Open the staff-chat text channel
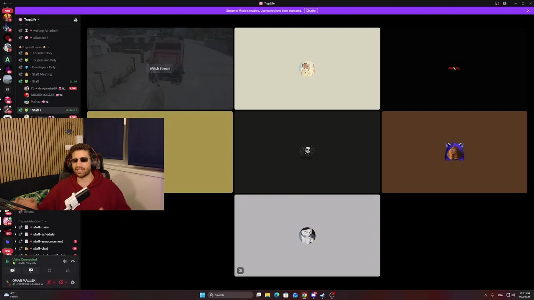Viewport: 534px width, 300px height. 48,248
